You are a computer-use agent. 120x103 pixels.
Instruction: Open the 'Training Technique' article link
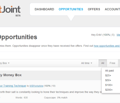click(x=13, y=86)
